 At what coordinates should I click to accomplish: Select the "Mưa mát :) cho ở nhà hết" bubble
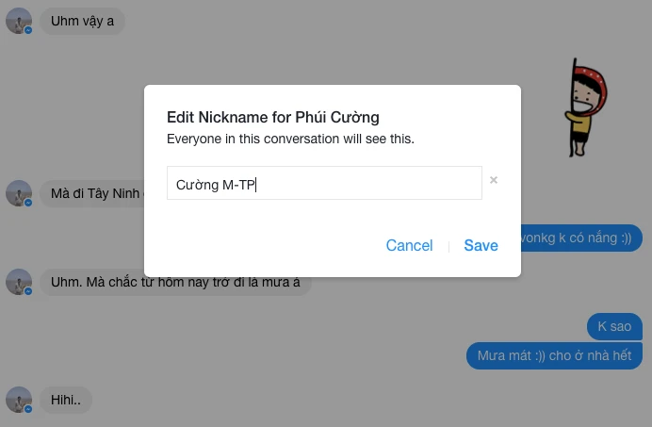click(x=555, y=355)
